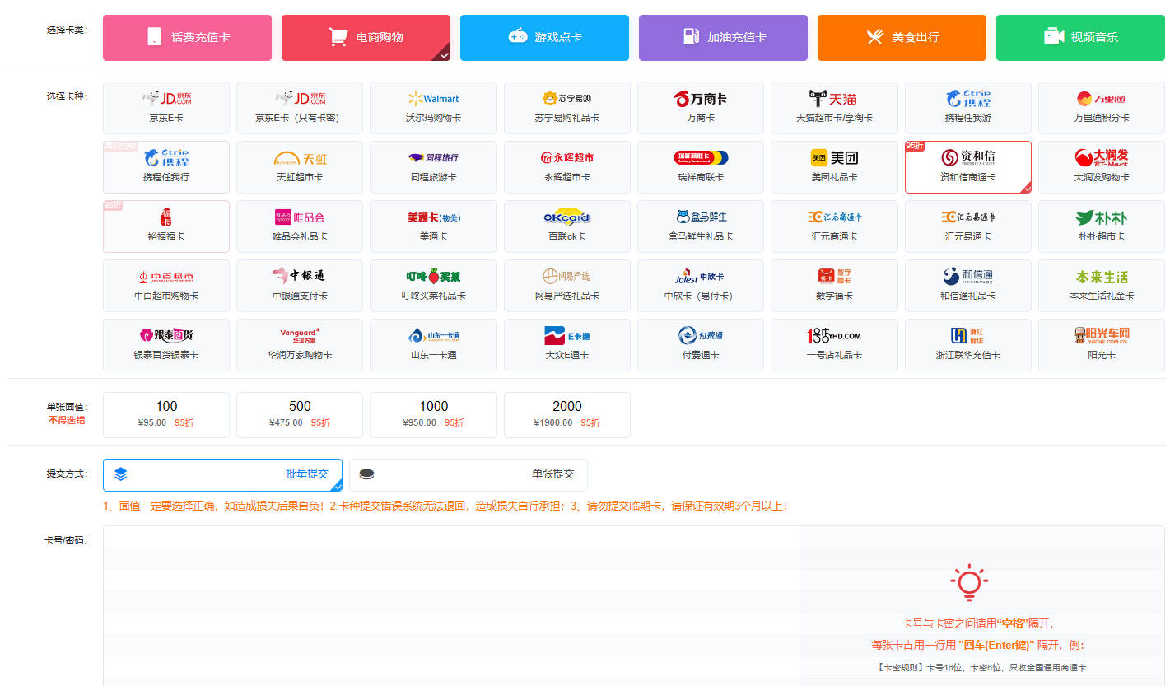Screen dimensions: 1170x686
Task: Switch to the 视频音乐 category
Action: pyautogui.click(x=1080, y=38)
